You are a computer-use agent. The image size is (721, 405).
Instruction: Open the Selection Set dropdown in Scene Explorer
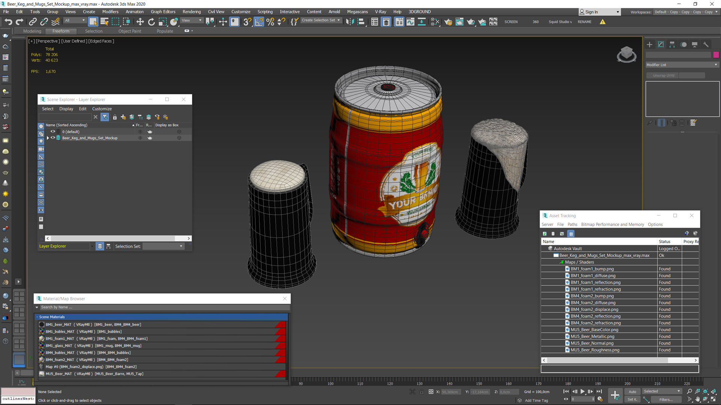pyautogui.click(x=163, y=246)
